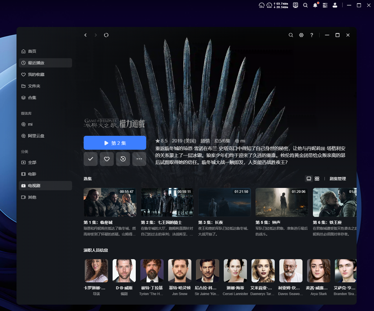
Task: Open system CPU monitor indicator
Action: [x=262, y=5]
